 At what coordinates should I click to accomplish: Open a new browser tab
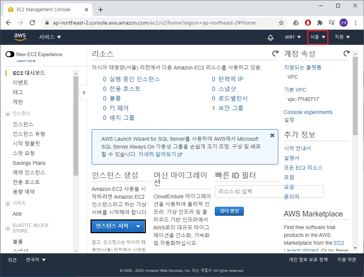tap(100, 10)
